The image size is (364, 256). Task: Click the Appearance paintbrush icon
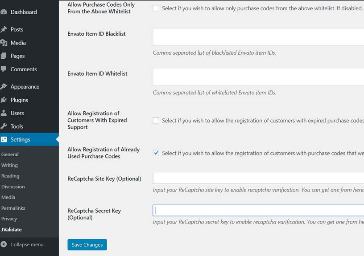4,86
